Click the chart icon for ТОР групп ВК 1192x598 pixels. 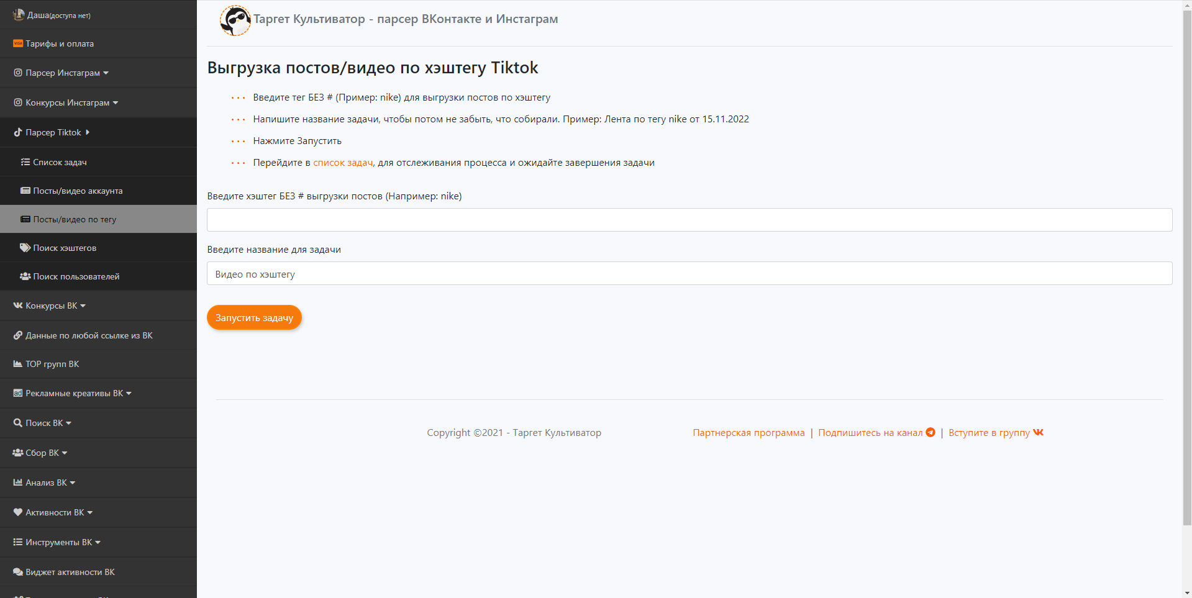pos(18,364)
